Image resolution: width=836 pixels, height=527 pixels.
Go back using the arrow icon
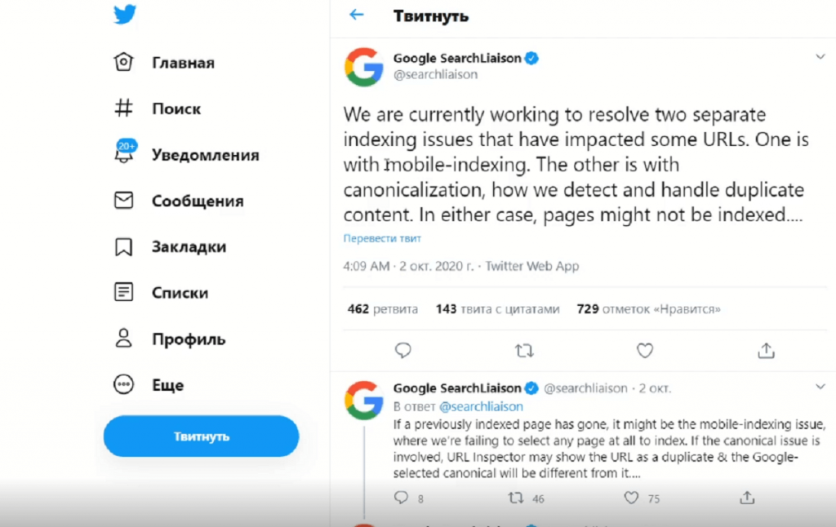point(356,15)
